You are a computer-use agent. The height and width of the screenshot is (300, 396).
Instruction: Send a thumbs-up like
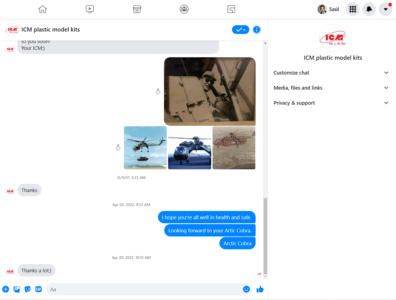pyautogui.click(x=260, y=289)
